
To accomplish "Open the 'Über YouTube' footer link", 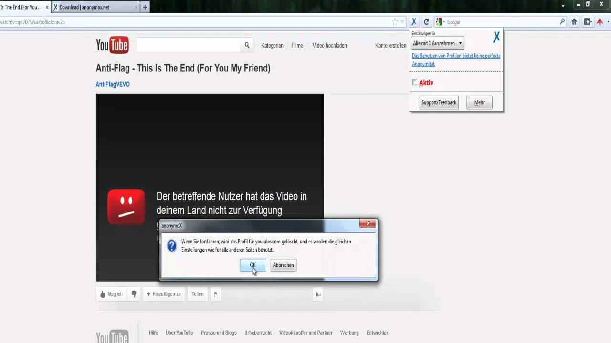I will 179,333.
